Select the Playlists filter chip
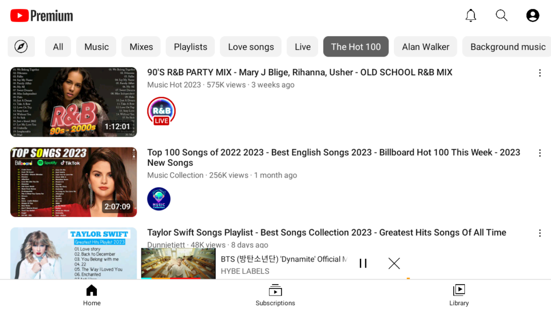Screen dimensions: 551x310 (x=190, y=46)
